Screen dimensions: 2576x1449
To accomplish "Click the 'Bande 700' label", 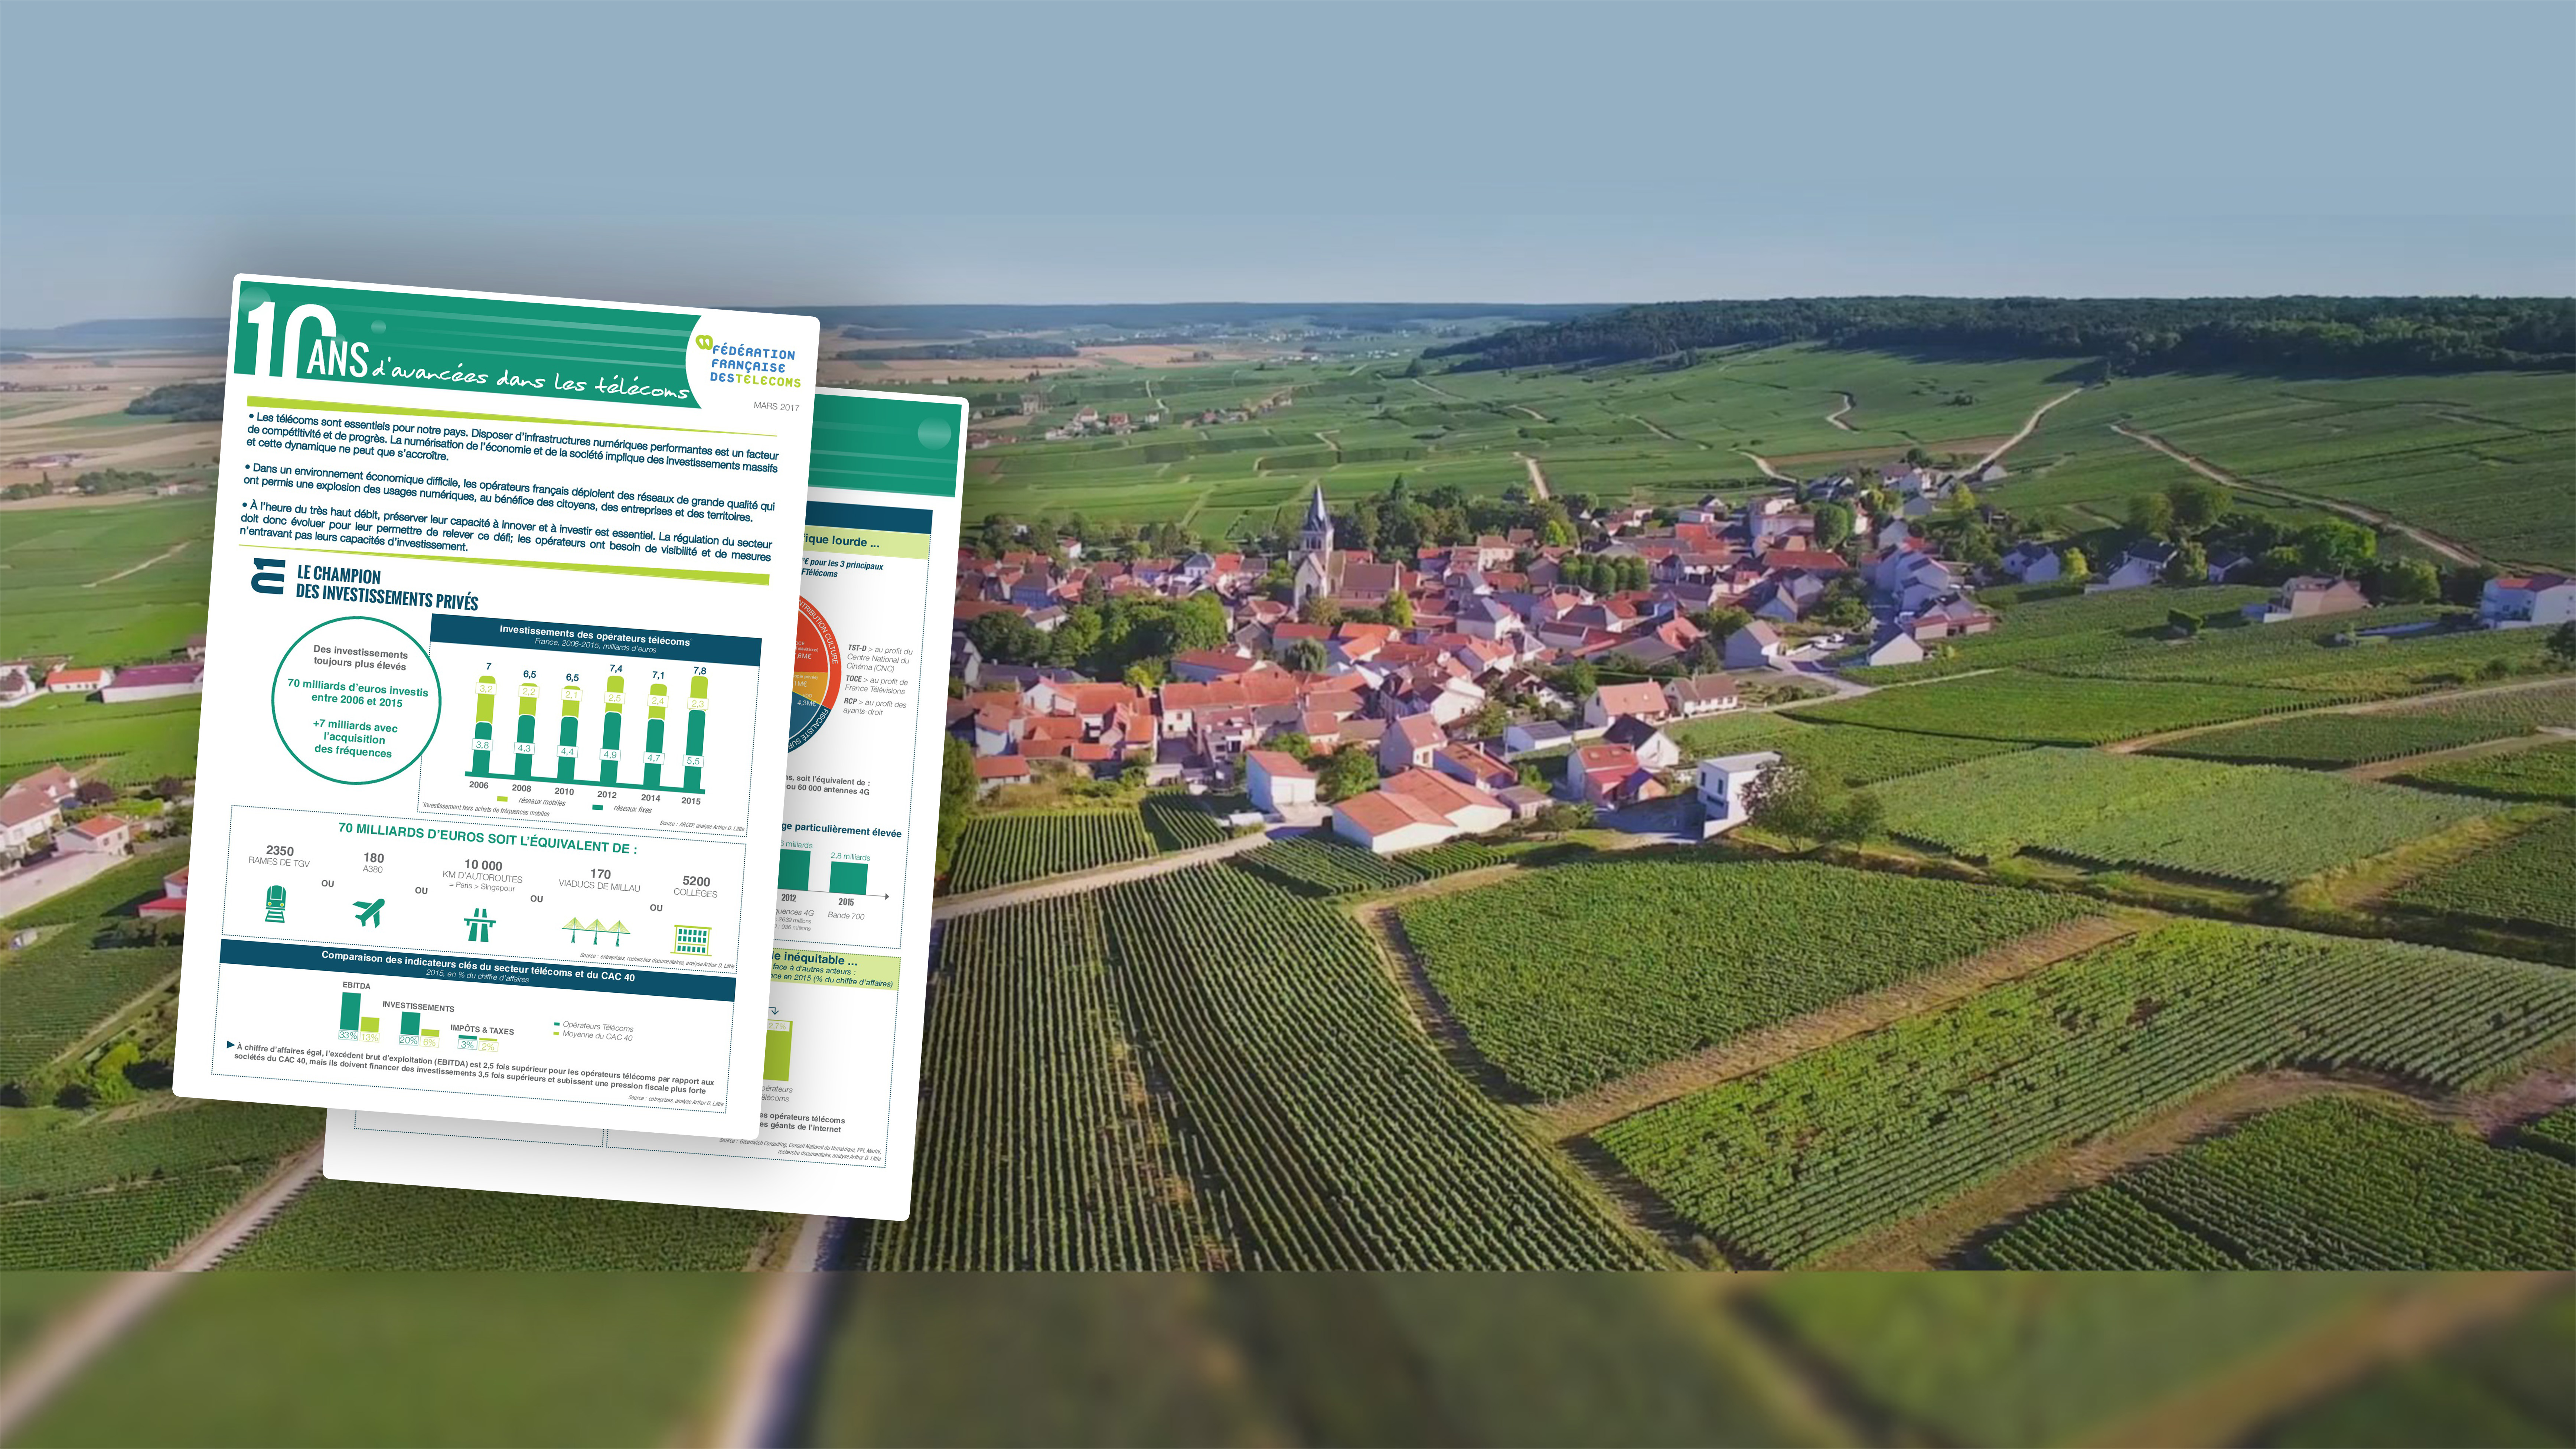I will tap(846, 915).
